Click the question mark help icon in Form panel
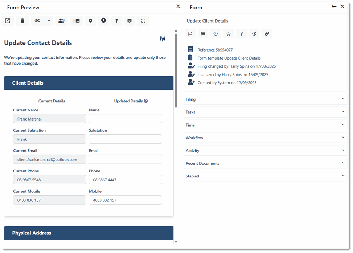Viewport: 353px width, 253px height. click(254, 33)
